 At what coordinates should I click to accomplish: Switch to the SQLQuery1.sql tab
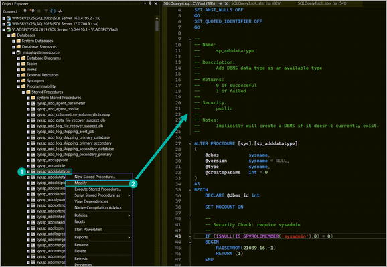[x=323, y=3]
